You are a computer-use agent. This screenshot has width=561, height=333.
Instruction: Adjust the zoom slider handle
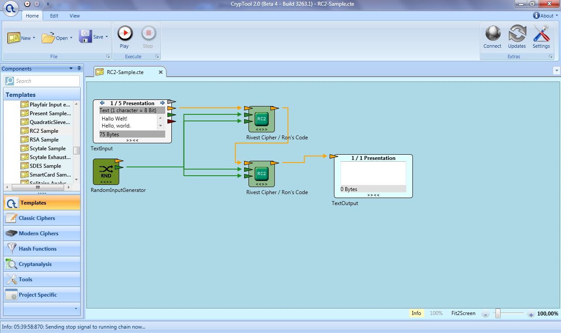pyautogui.click(x=498, y=313)
